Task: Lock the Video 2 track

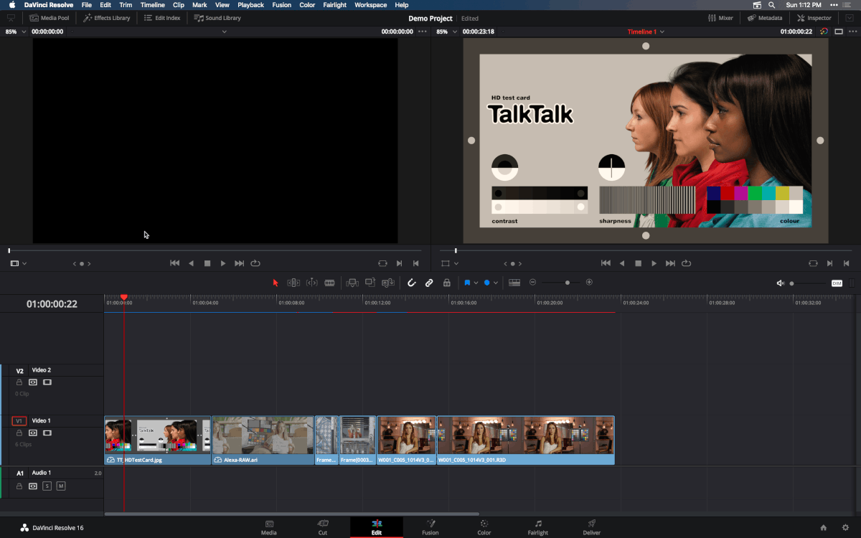Action: click(19, 382)
